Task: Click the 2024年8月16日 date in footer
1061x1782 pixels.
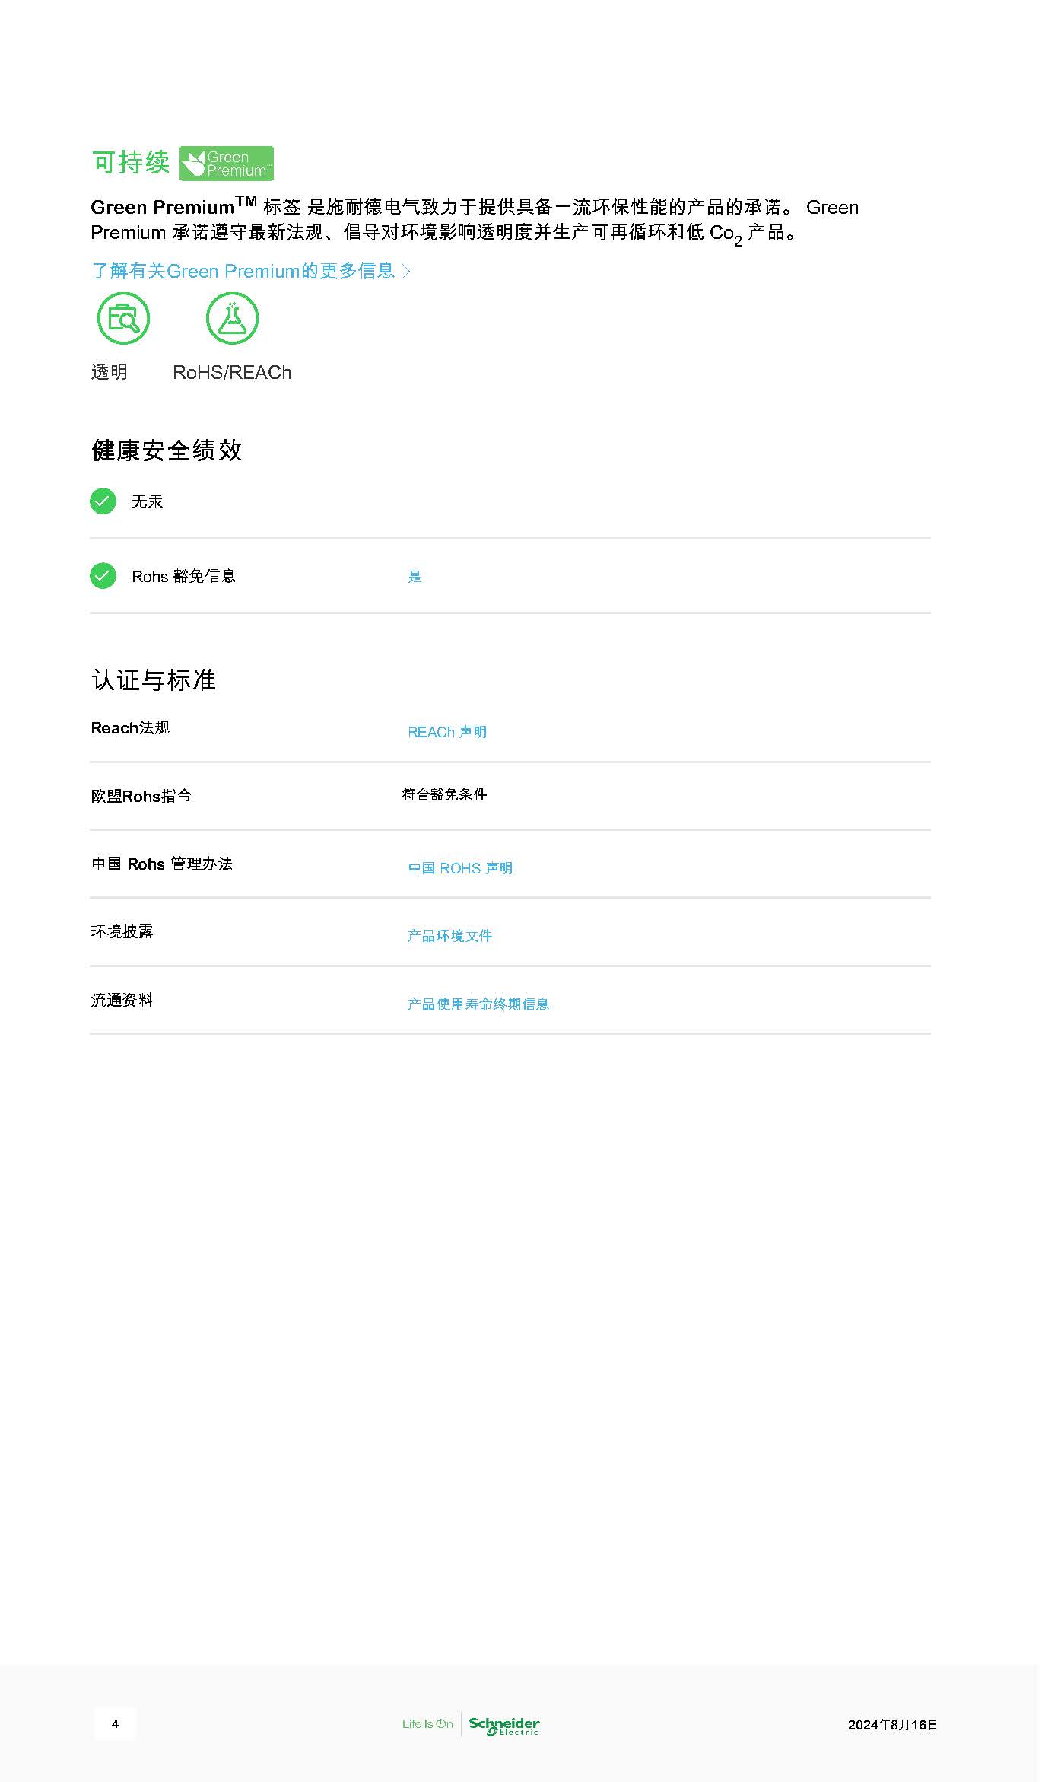Action: [893, 1725]
